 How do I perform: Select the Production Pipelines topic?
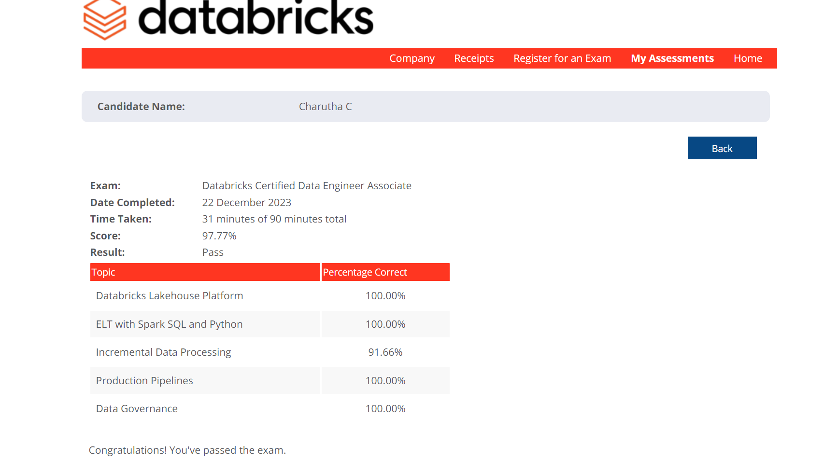(144, 381)
